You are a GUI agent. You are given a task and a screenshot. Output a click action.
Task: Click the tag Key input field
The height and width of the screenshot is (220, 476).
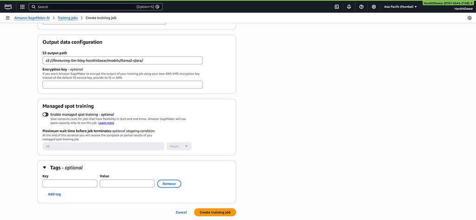70,184
